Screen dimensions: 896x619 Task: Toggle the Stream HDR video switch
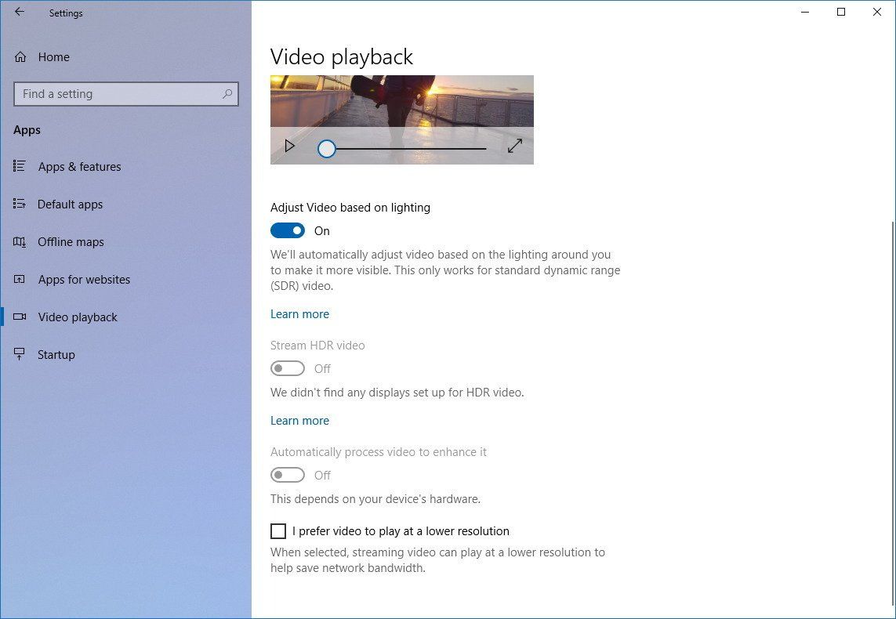288,367
